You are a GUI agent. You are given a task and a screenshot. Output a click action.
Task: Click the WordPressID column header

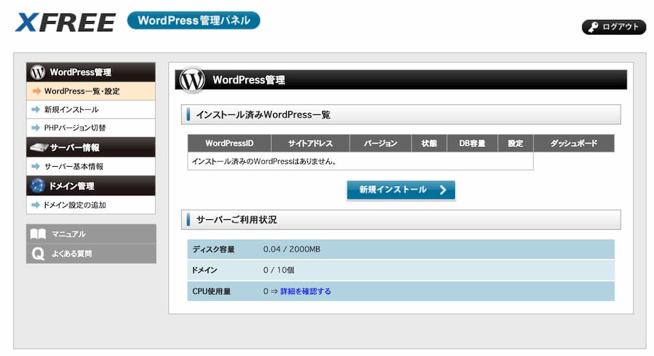tap(229, 144)
